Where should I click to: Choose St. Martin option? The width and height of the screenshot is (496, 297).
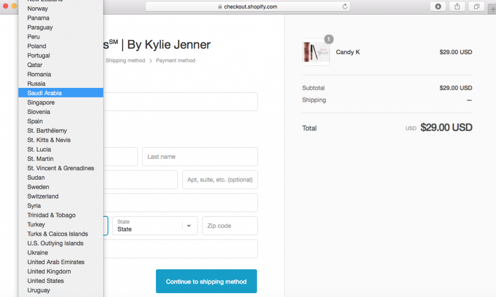pyautogui.click(x=61, y=159)
